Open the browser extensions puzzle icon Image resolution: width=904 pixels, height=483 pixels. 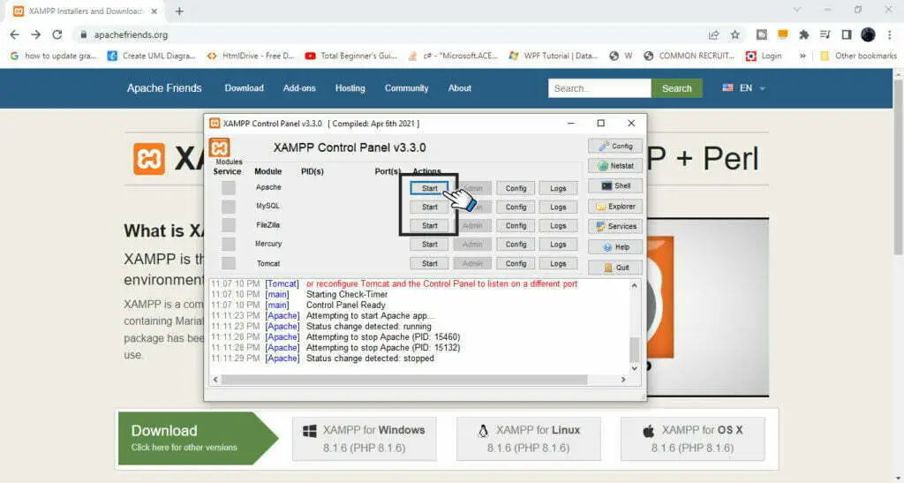(x=803, y=34)
